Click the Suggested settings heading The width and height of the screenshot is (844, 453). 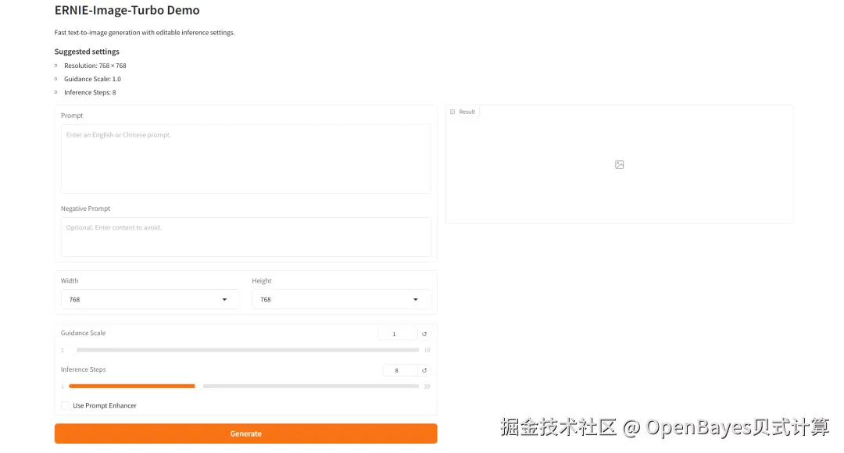tap(86, 51)
